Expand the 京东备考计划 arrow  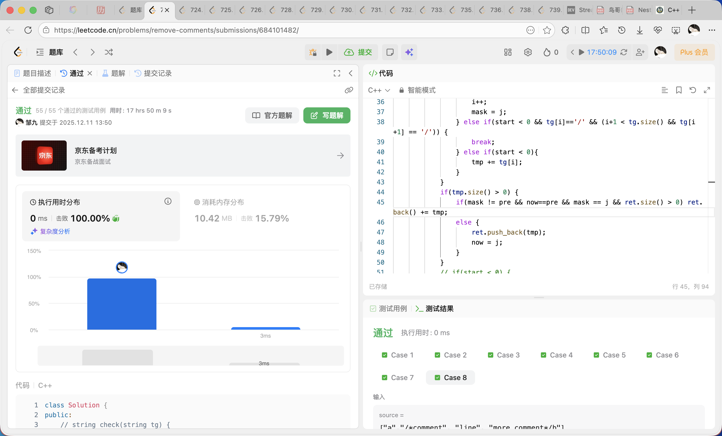click(340, 155)
